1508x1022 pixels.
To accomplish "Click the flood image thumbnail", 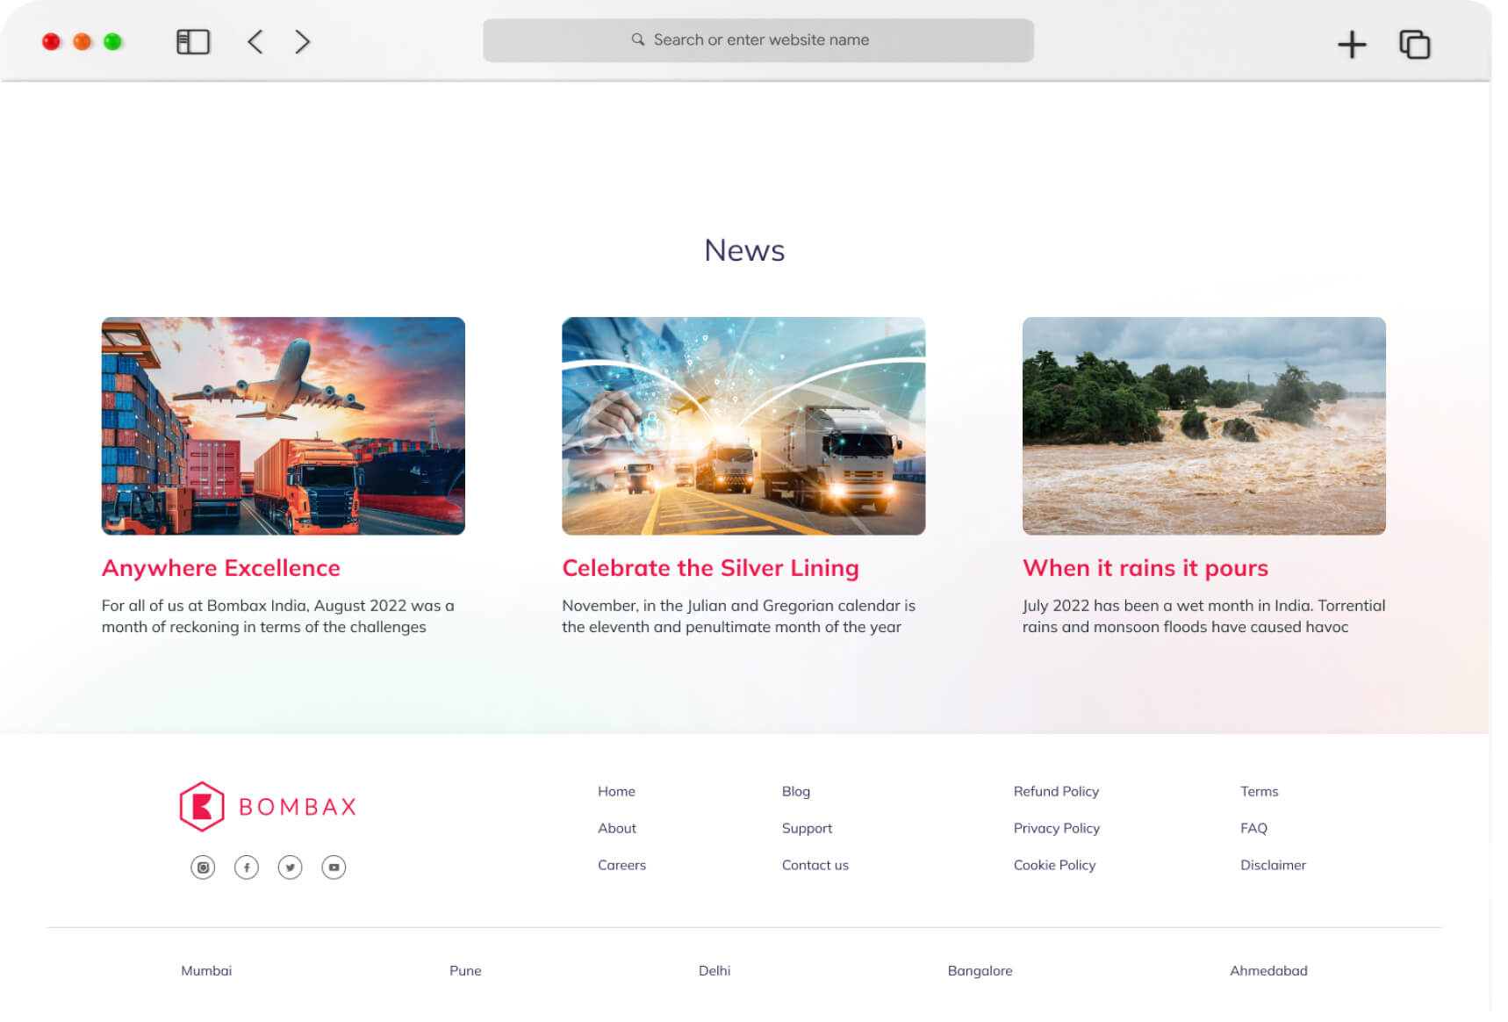I will [1203, 426].
